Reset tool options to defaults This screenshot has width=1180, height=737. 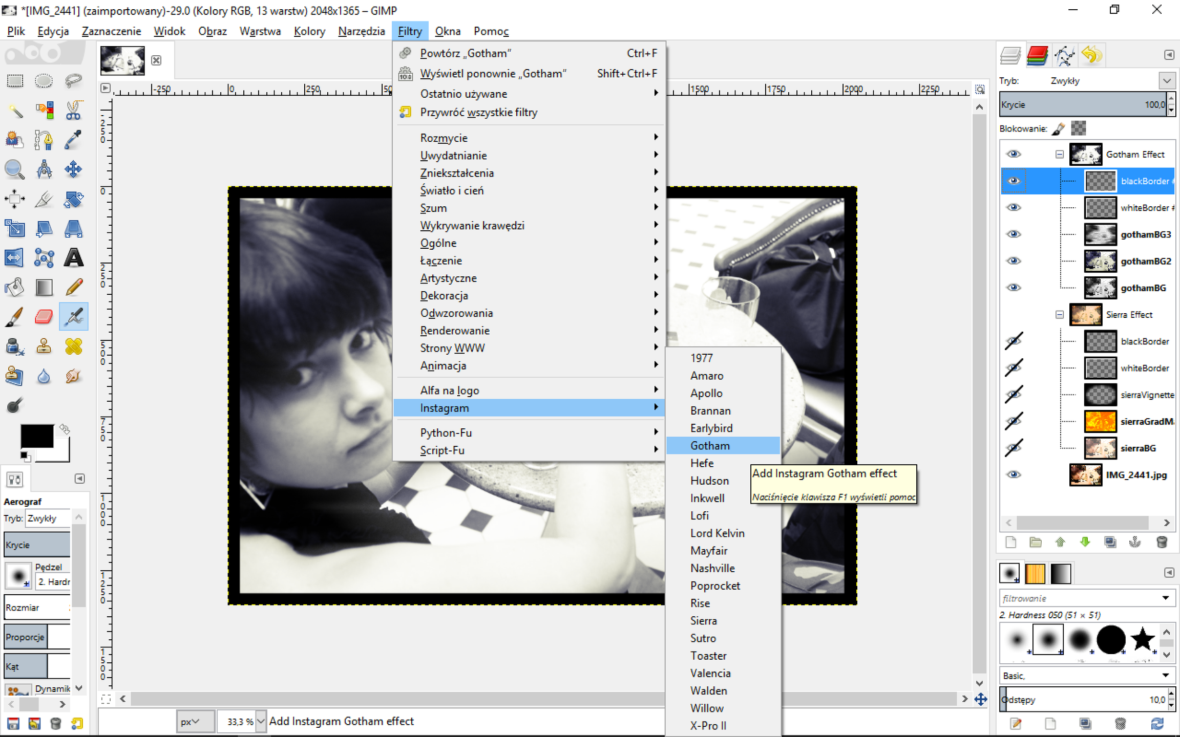pos(77,723)
